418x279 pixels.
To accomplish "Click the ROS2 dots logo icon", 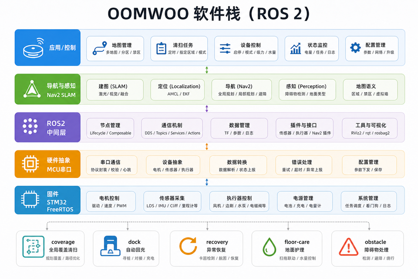I will [30, 126].
